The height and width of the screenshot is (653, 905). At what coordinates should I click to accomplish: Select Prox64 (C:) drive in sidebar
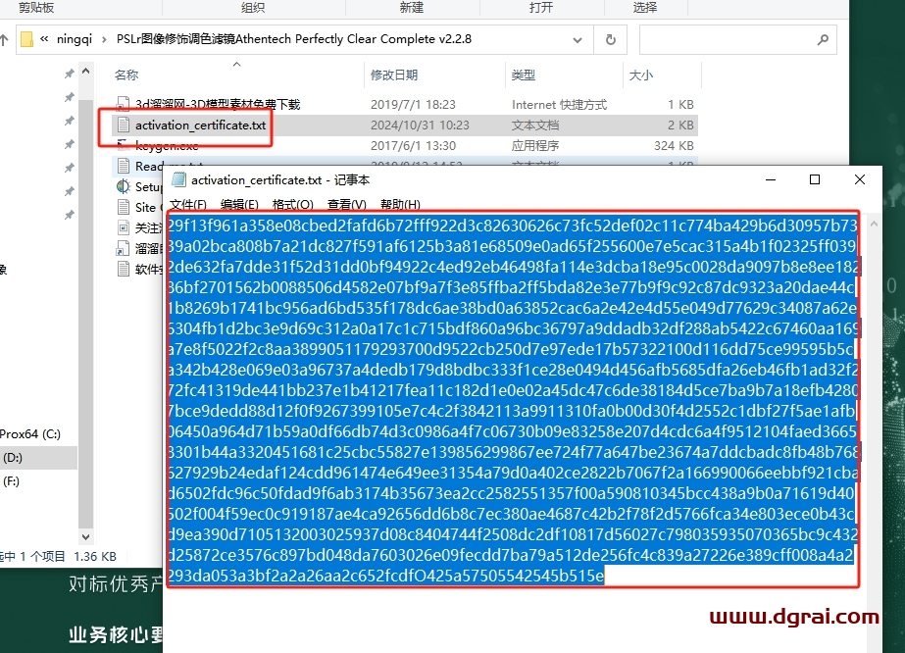pos(30,433)
